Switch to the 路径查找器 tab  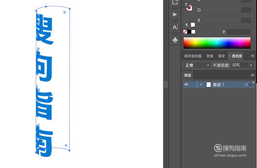coord(193,56)
